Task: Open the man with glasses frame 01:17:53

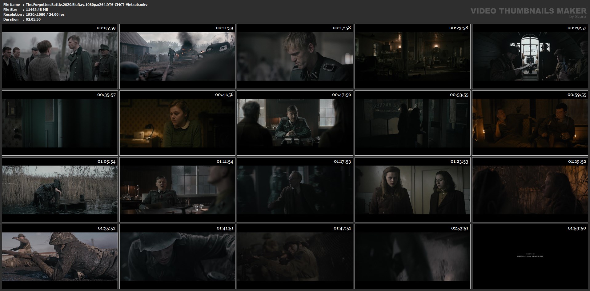Action: click(x=295, y=190)
